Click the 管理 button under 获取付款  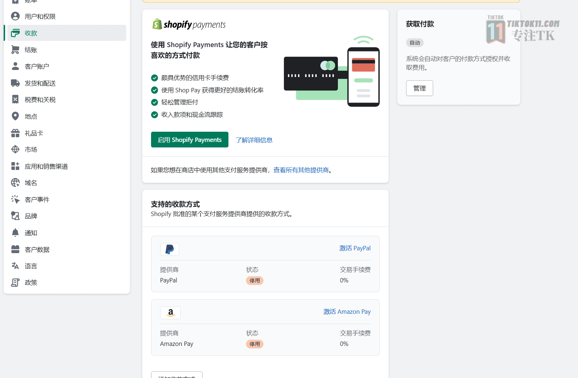[420, 88]
